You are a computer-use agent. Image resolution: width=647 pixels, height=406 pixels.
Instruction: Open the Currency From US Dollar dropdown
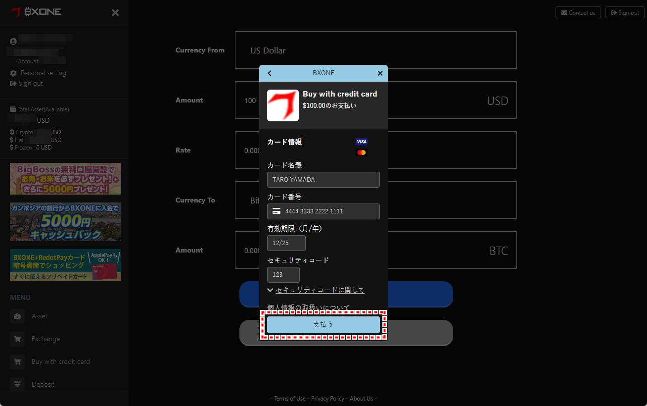[x=376, y=50]
